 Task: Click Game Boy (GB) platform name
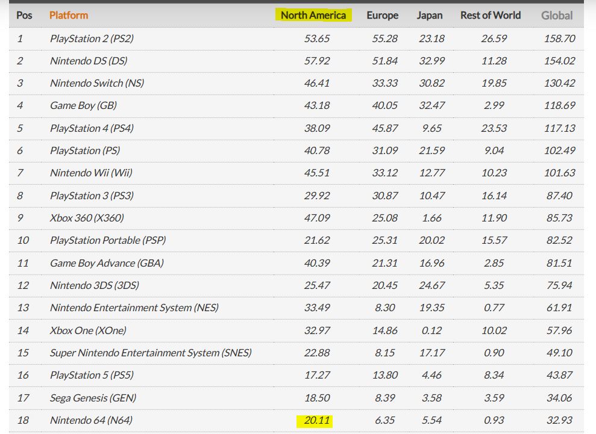click(83, 105)
